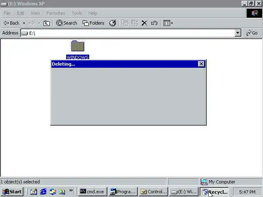
Task: Click the My Computer status bar zone
Action: [231, 182]
